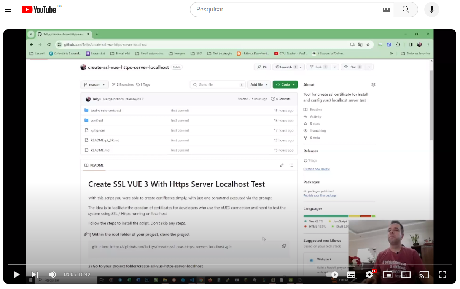Skip to the next video
The image size is (460, 289).
coord(34,275)
